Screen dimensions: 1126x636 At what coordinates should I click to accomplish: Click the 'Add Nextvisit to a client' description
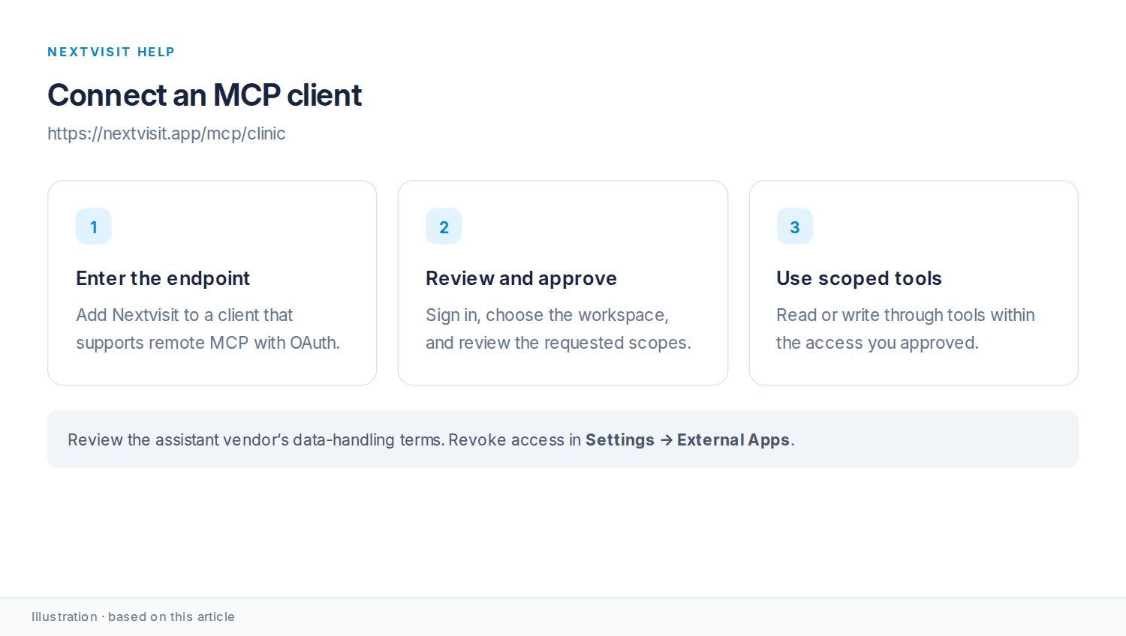coord(208,328)
